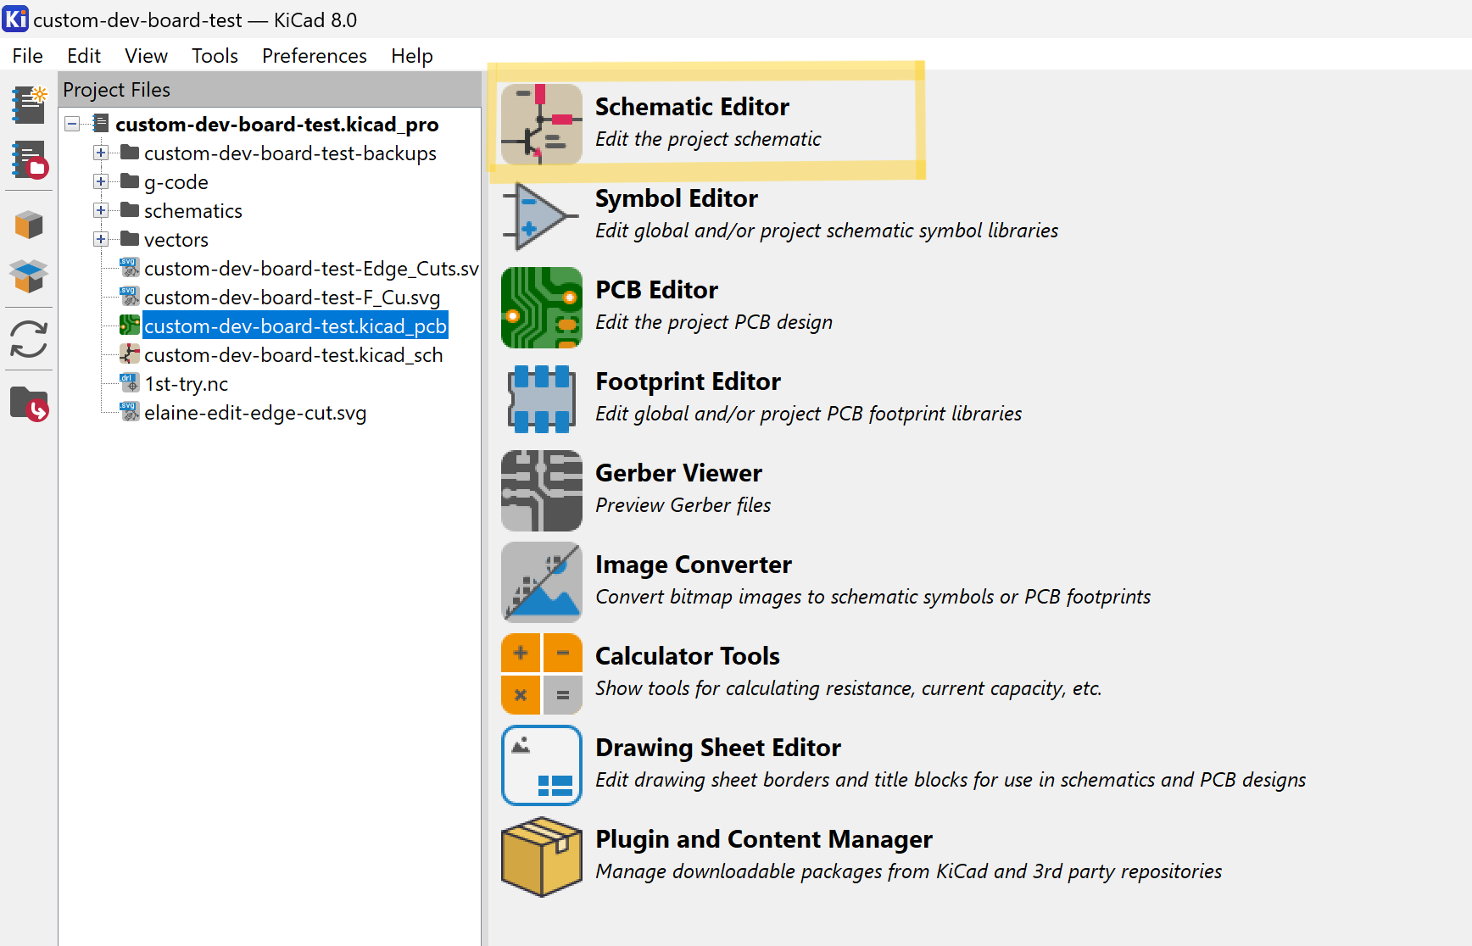Click the Gerber Viewer title text
Viewport: 1472px width, 946px height.
678,473
